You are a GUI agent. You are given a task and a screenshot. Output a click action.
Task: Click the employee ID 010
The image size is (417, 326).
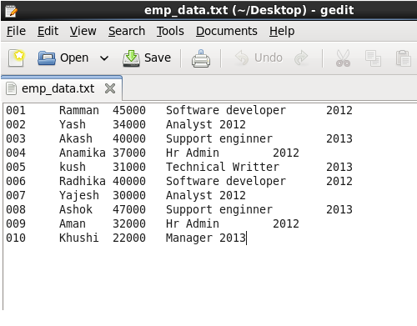(16, 238)
